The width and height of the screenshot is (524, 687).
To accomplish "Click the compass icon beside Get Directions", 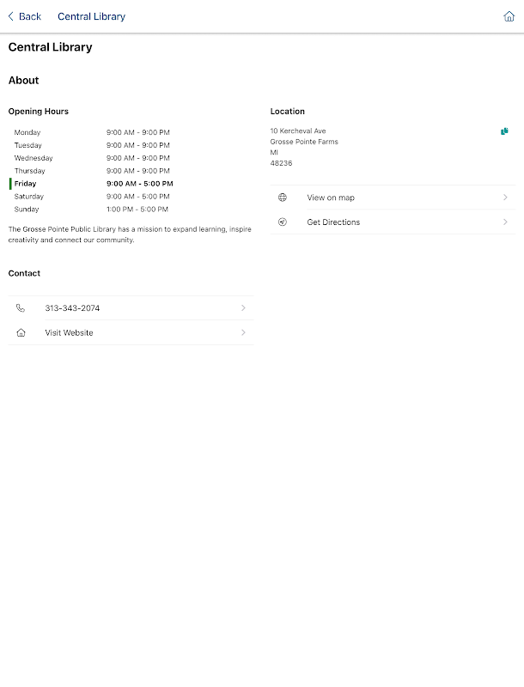I will click(283, 222).
